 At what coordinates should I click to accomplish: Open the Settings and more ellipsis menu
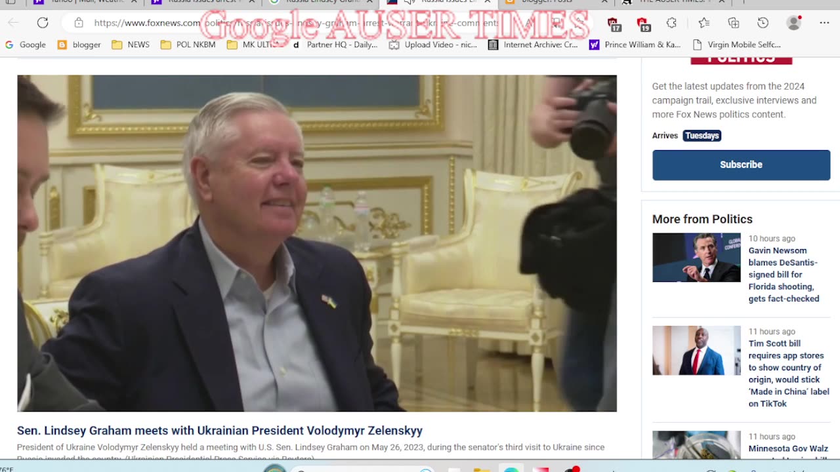(x=825, y=23)
